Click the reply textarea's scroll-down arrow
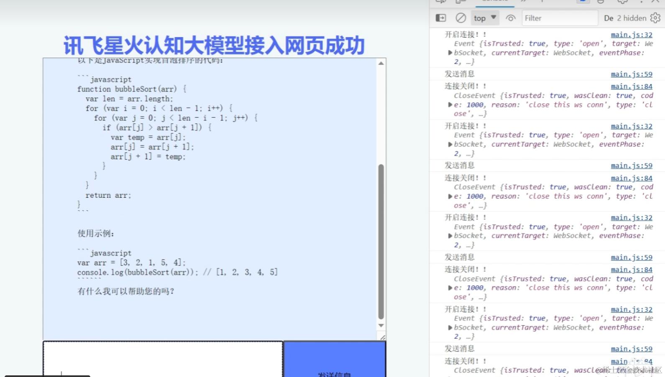The height and width of the screenshot is (377, 665). click(x=381, y=326)
